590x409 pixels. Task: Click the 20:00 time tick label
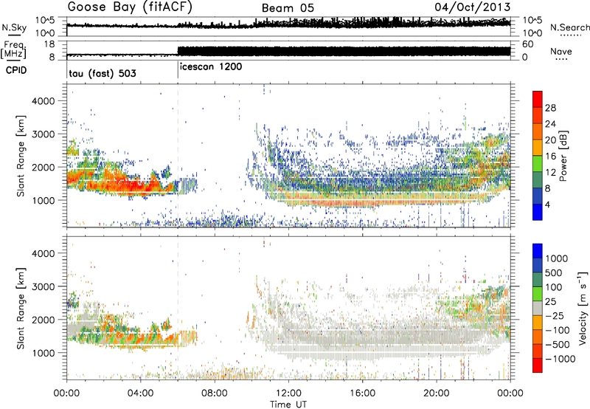click(x=437, y=393)
